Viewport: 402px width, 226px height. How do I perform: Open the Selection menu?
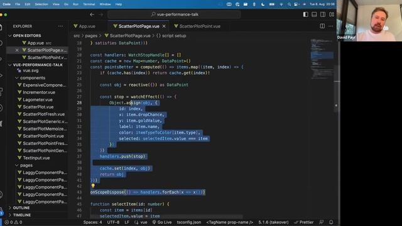point(41,4)
